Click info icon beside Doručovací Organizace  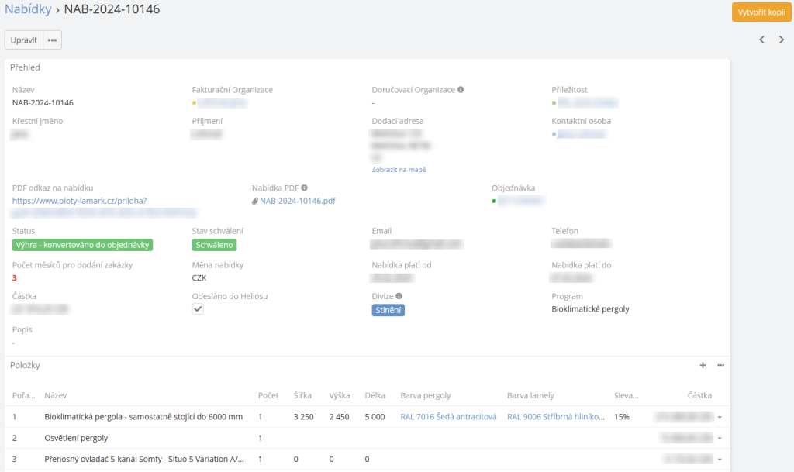coord(461,90)
